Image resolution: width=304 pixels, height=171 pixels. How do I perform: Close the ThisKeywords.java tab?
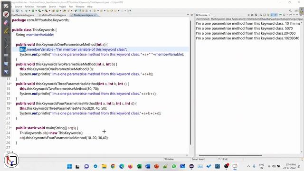coord(95,15)
